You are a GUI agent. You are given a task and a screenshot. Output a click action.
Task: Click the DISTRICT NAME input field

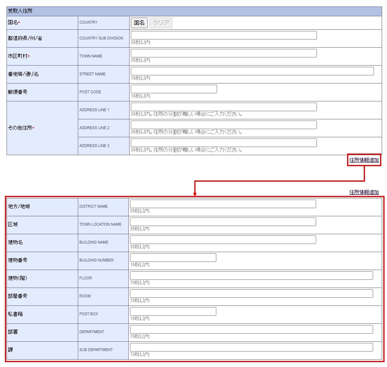coord(222,204)
